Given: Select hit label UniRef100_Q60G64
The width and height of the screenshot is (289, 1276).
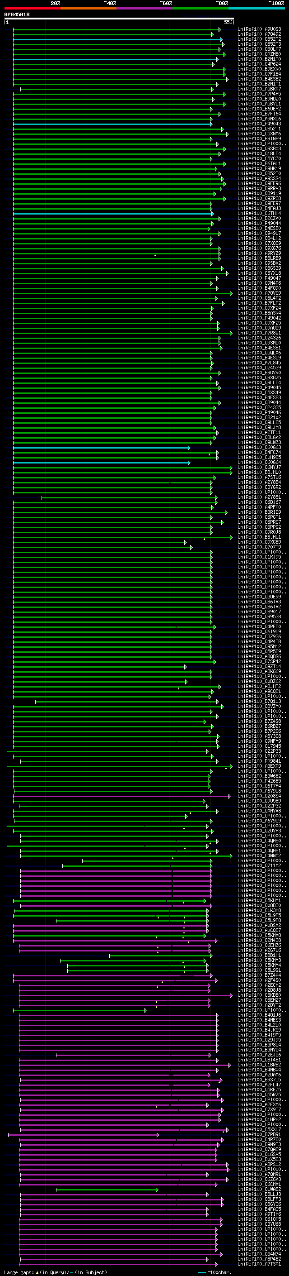Looking at the screenshot, I should tap(259, 463).
